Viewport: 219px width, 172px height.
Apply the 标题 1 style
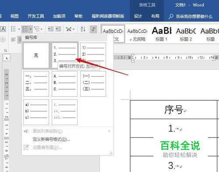(162, 35)
